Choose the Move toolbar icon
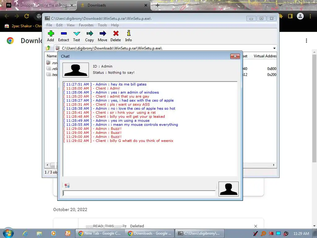Screen dimensions: 317x238 coord(102,36)
